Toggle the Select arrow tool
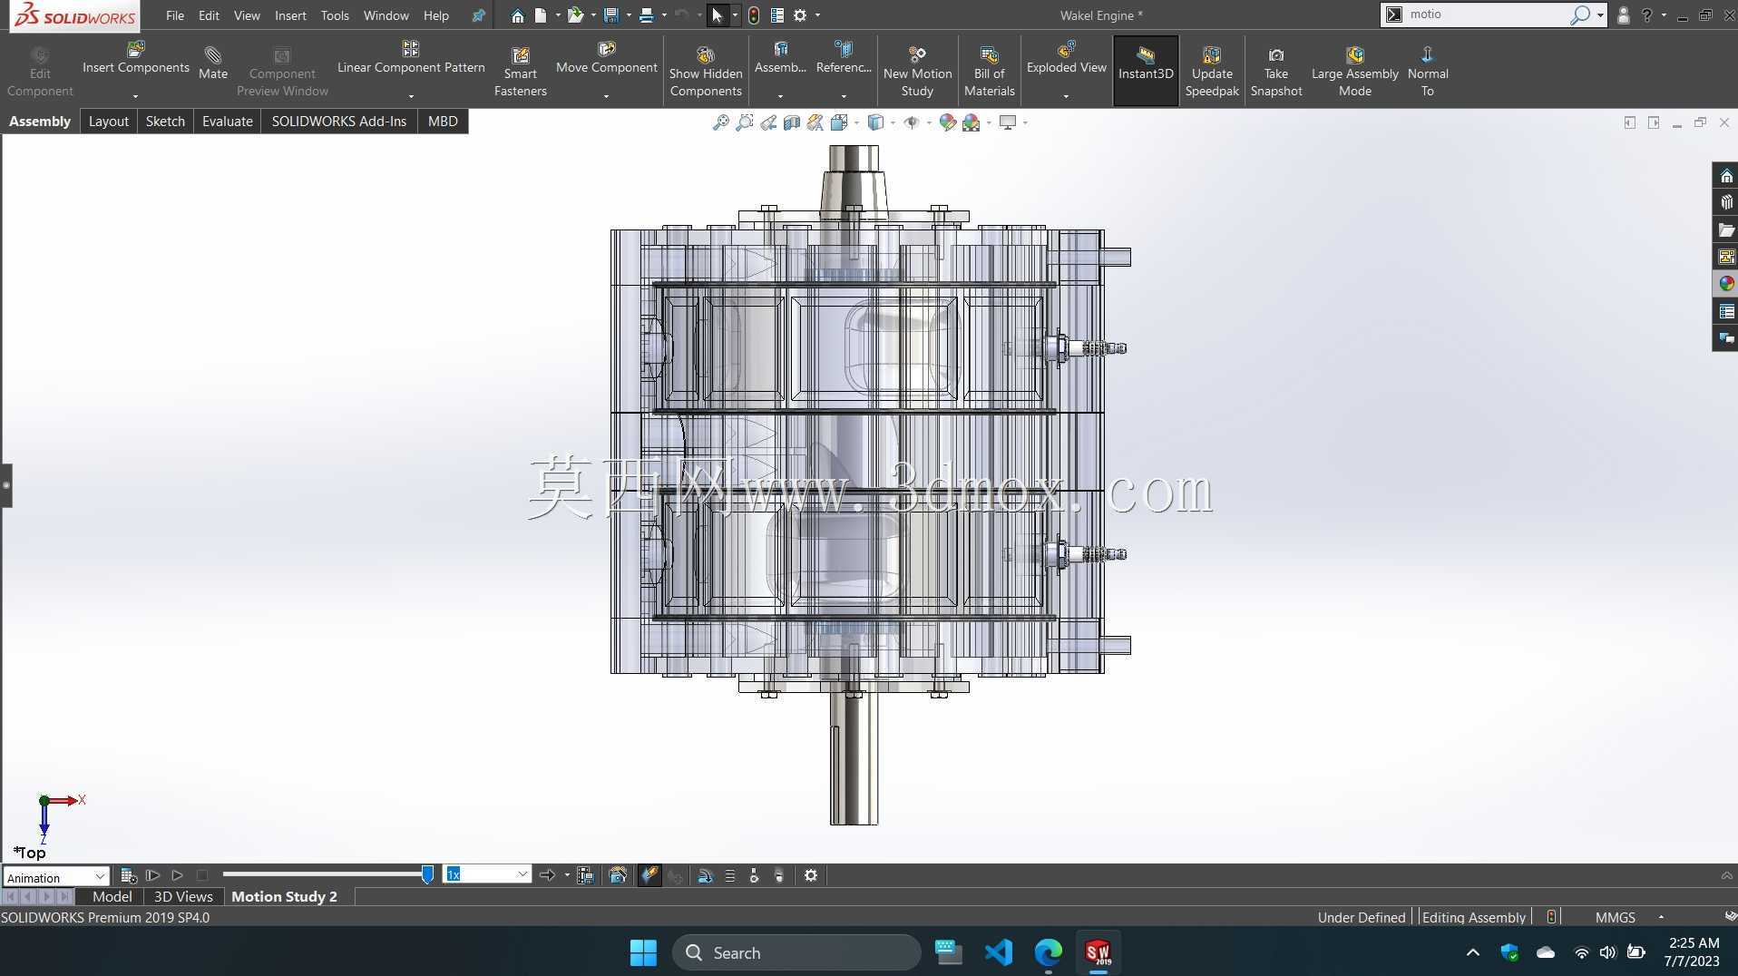 coord(718,15)
